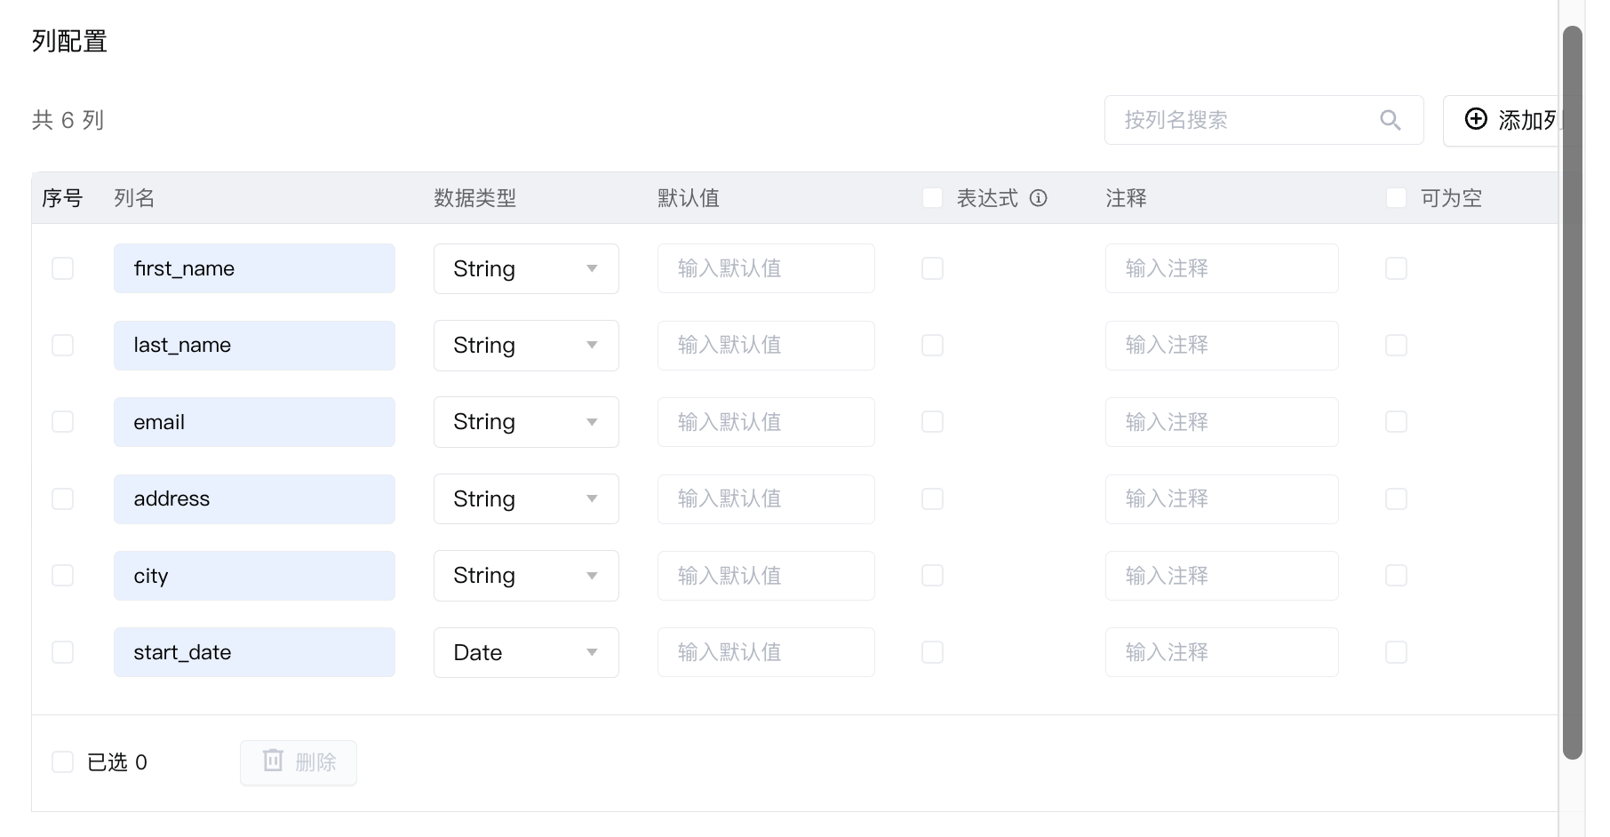1610x837 pixels.
Task: Enable expression checkbox for email row
Action: (x=932, y=422)
